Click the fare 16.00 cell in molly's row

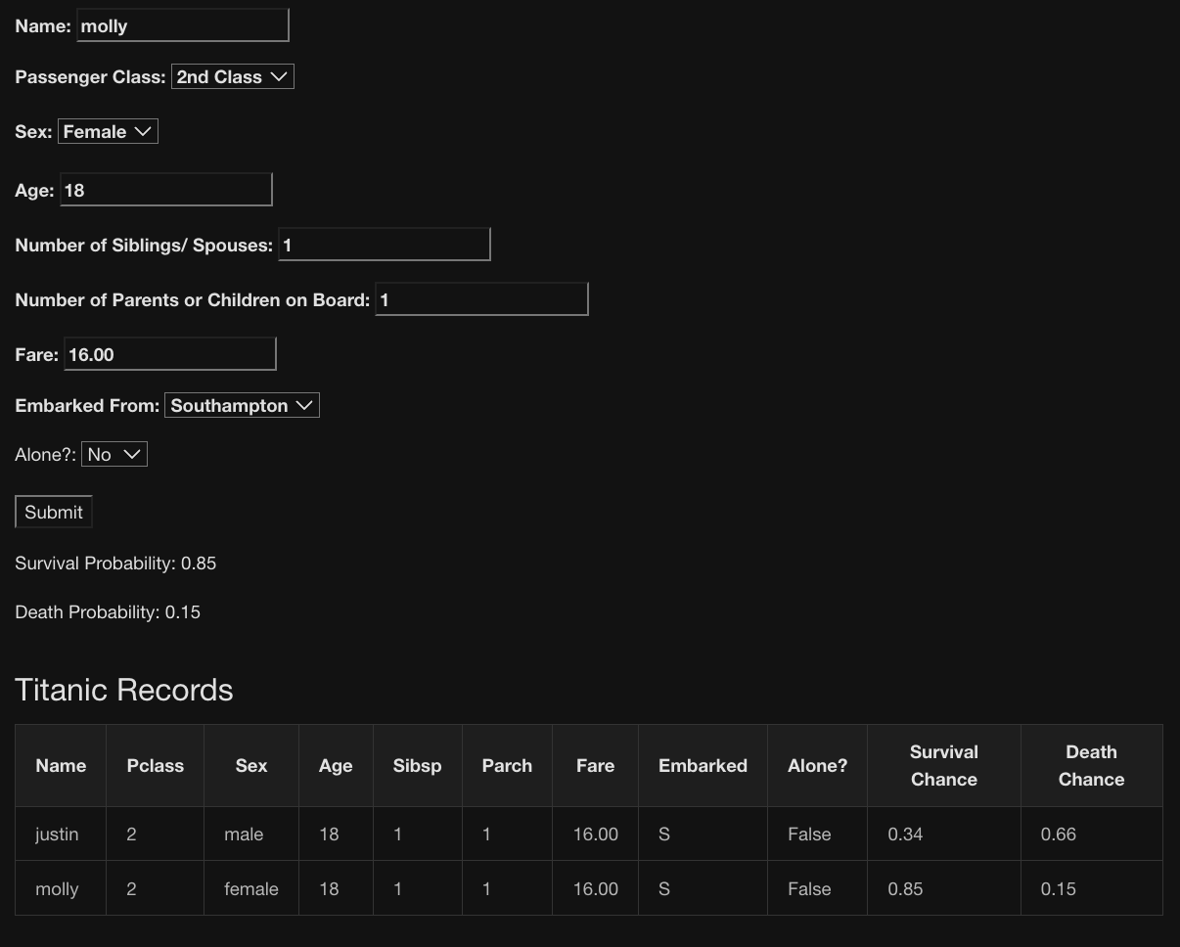595,889
